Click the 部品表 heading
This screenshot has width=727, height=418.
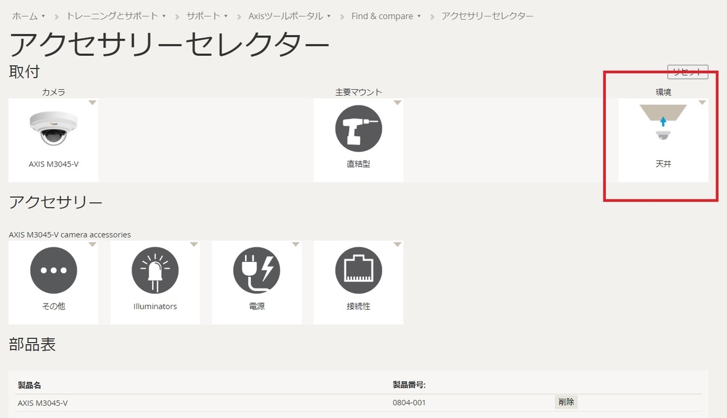(x=32, y=345)
